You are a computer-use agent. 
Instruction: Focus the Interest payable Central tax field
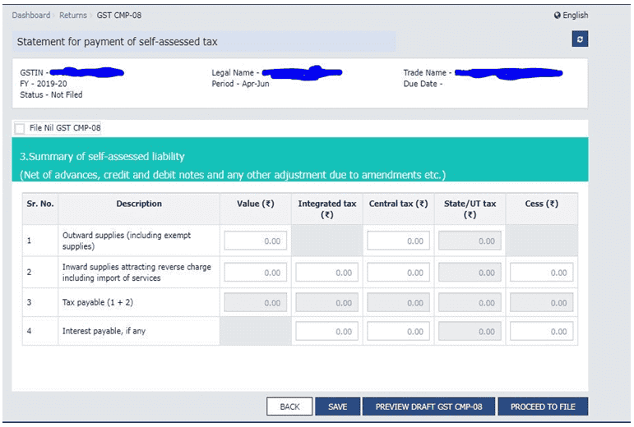click(398, 332)
